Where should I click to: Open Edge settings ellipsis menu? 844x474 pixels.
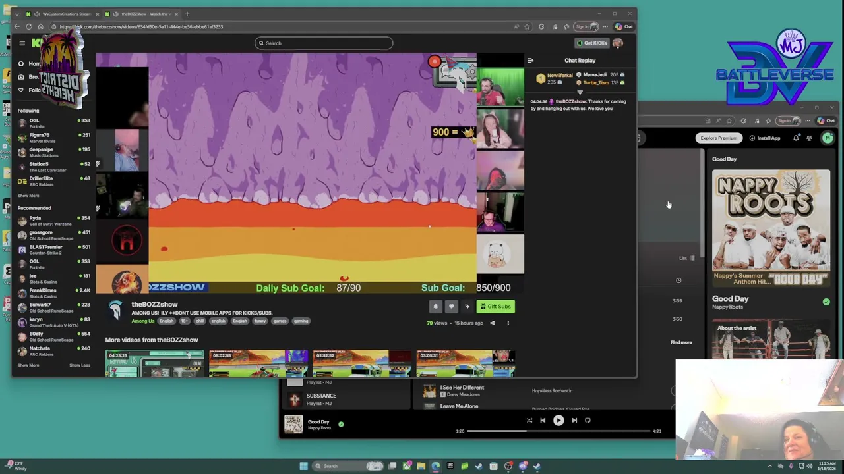605,27
